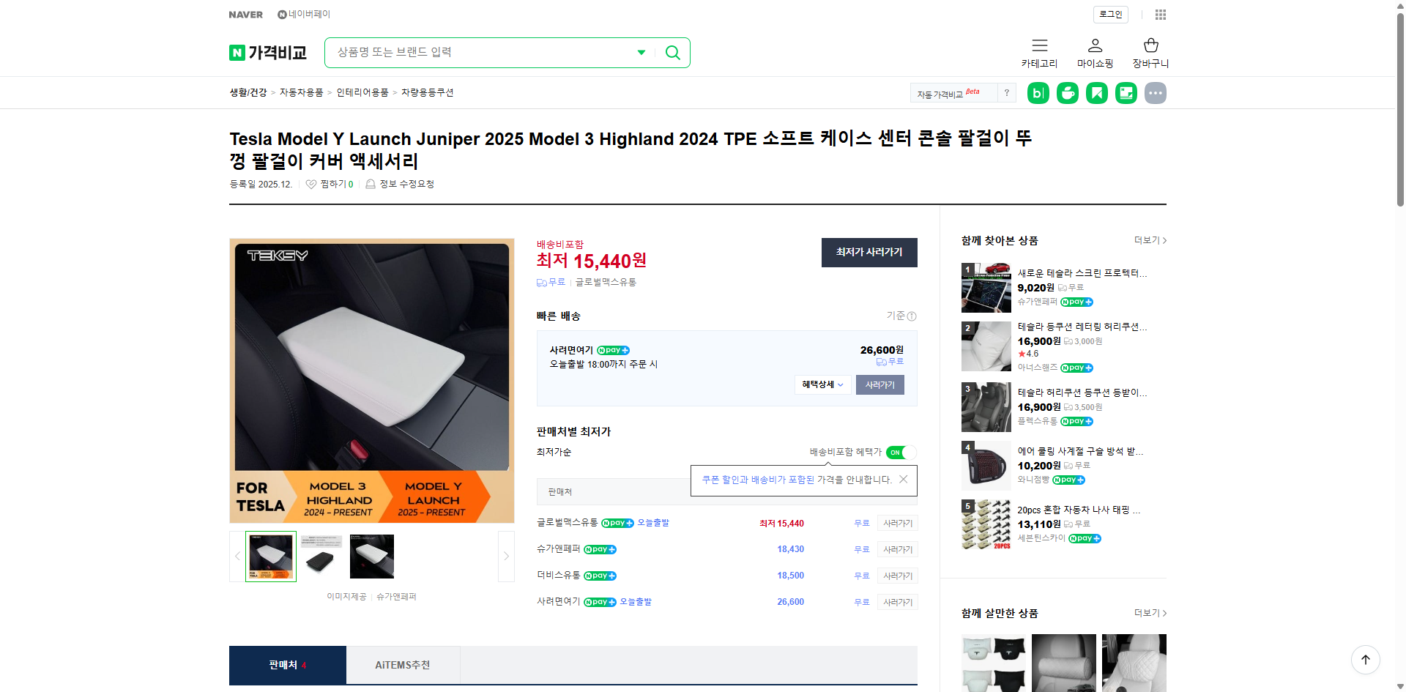
Task: Select the second product image thumbnail
Action: [x=321, y=556]
